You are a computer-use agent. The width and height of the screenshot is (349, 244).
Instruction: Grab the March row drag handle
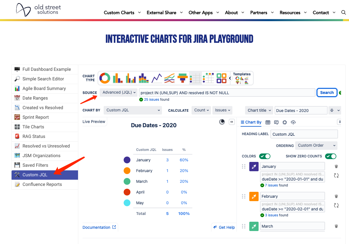(x=244, y=226)
